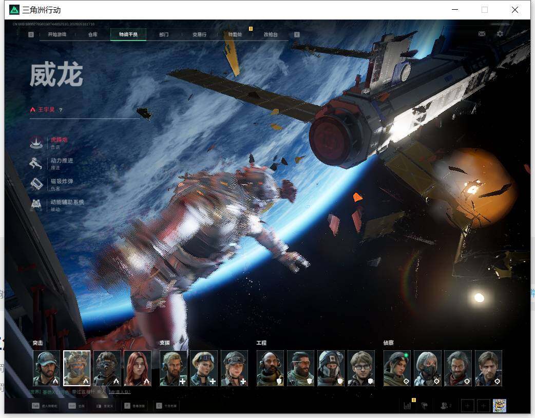This screenshot has height=418, width=535.
Task: Click the flag icon in bottom bar
Action: tap(425, 406)
